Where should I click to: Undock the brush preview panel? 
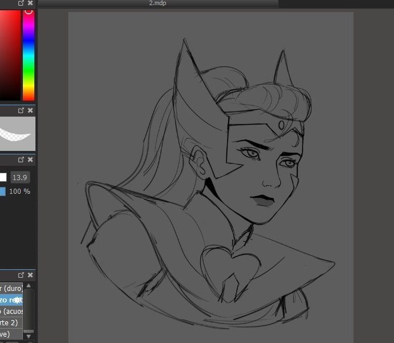21,110
